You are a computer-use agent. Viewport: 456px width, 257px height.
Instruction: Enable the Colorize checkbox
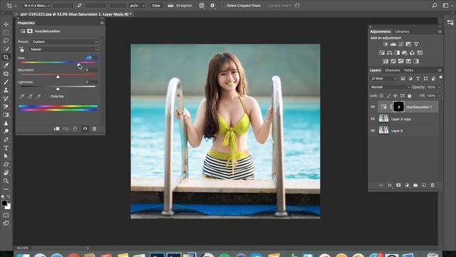[48, 96]
